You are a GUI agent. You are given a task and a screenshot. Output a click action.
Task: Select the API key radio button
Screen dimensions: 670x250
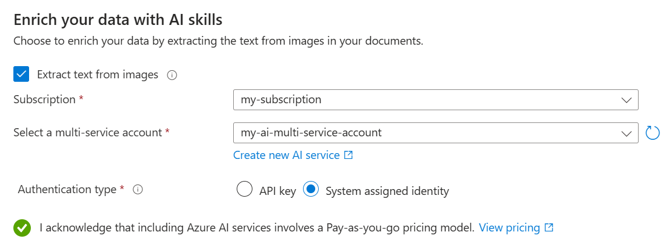pos(245,190)
